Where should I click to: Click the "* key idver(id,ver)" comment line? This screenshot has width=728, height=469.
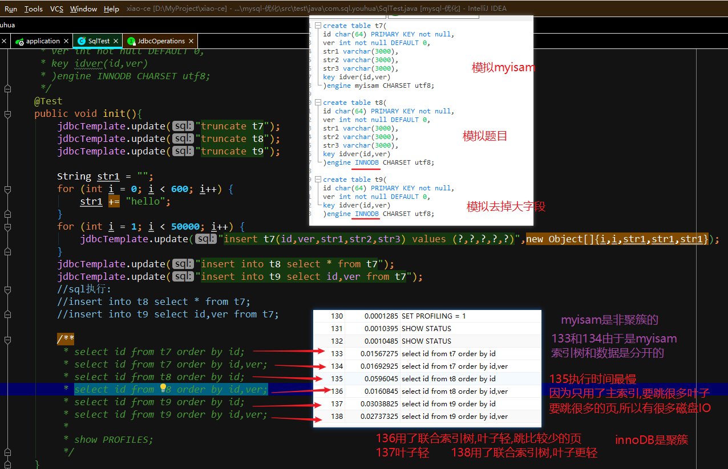click(x=94, y=64)
